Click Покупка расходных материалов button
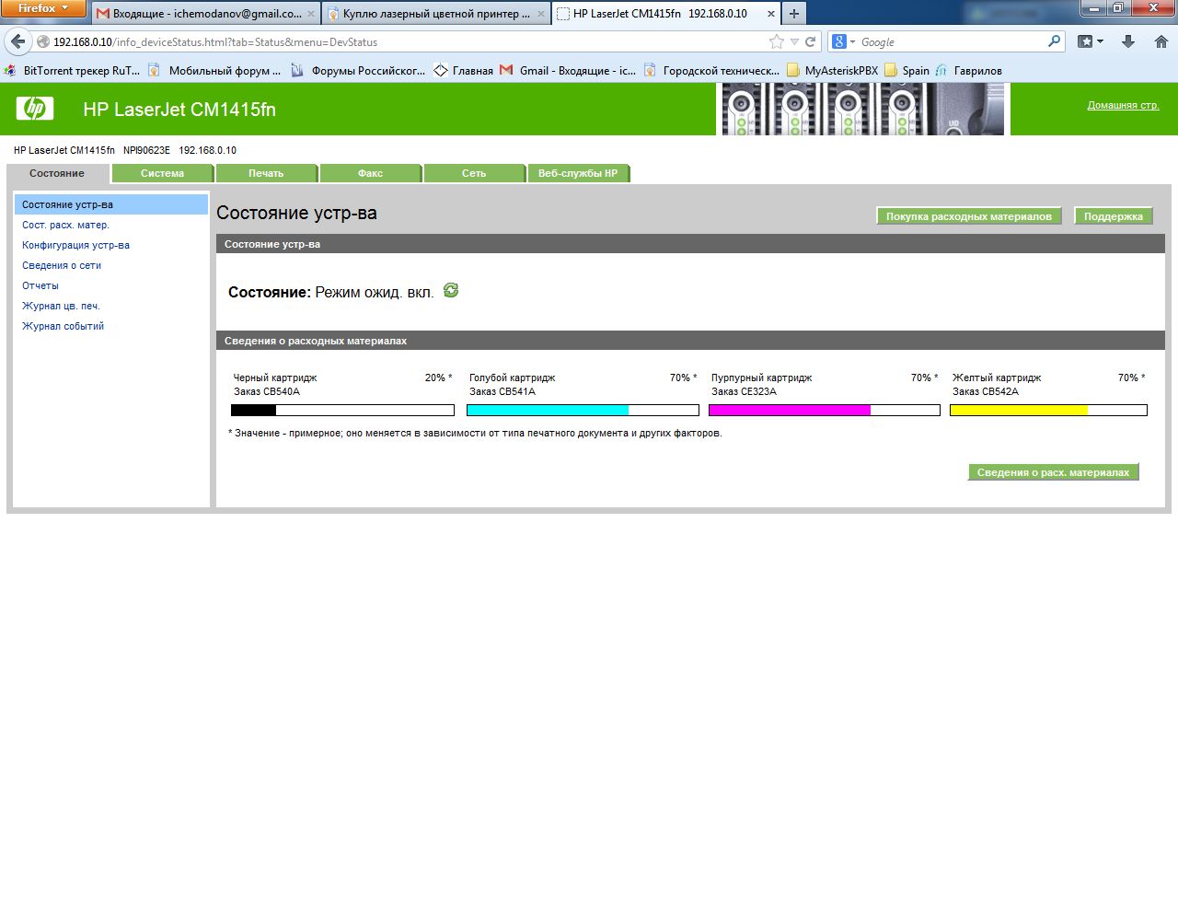1178x906 pixels. tap(968, 216)
